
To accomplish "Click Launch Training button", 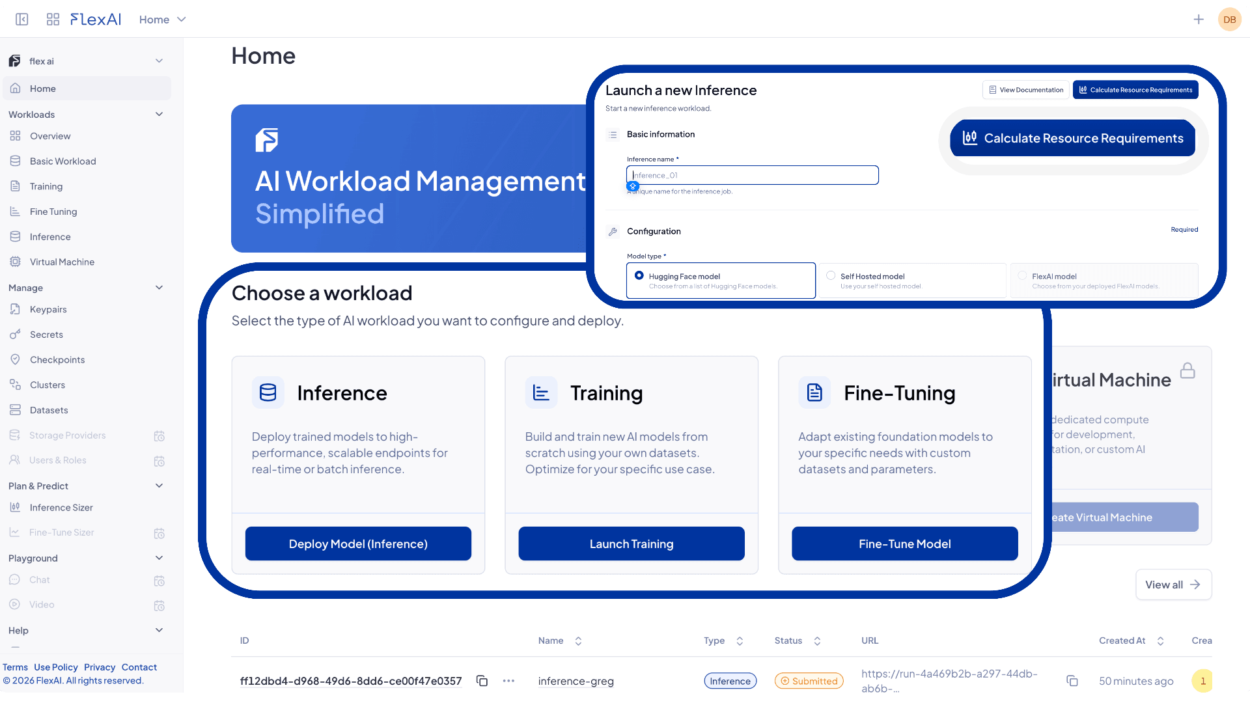I will click(632, 544).
